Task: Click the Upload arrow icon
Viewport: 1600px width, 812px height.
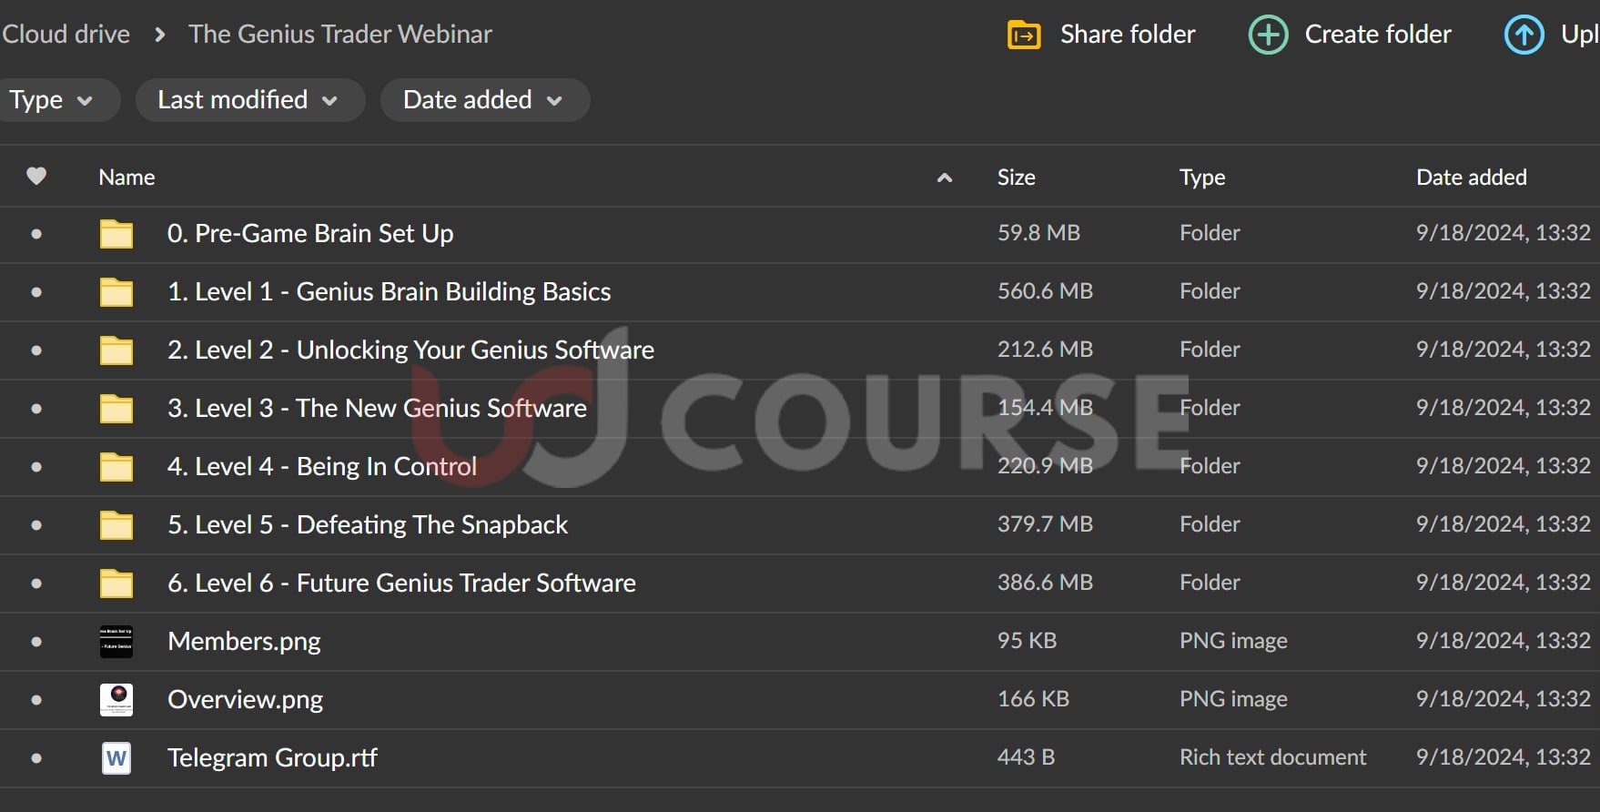Action: coord(1524,36)
